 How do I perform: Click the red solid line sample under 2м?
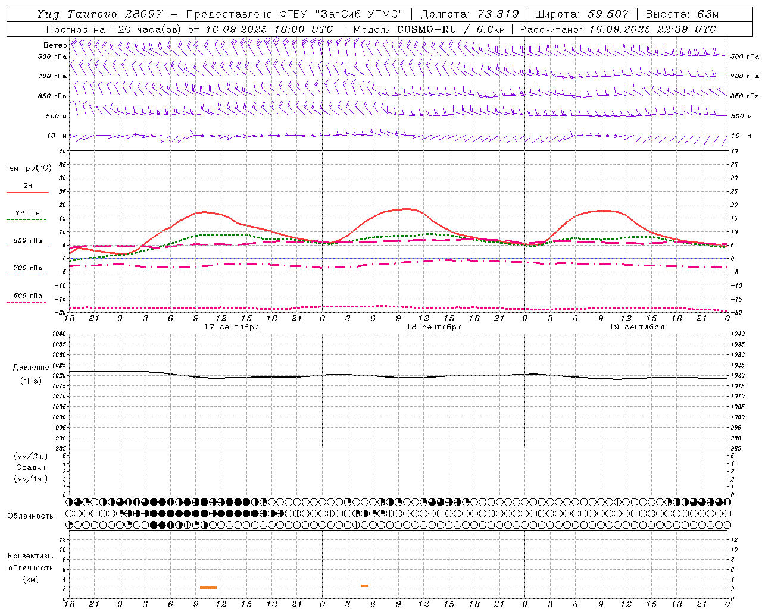(x=27, y=192)
